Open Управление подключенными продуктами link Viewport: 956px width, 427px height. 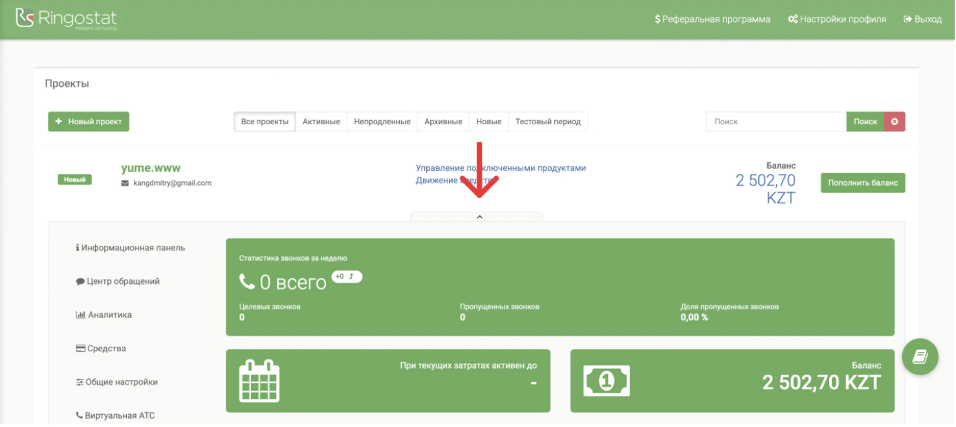pyautogui.click(x=501, y=168)
